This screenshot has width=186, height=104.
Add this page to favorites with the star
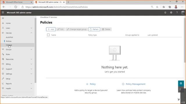tap(157, 7)
